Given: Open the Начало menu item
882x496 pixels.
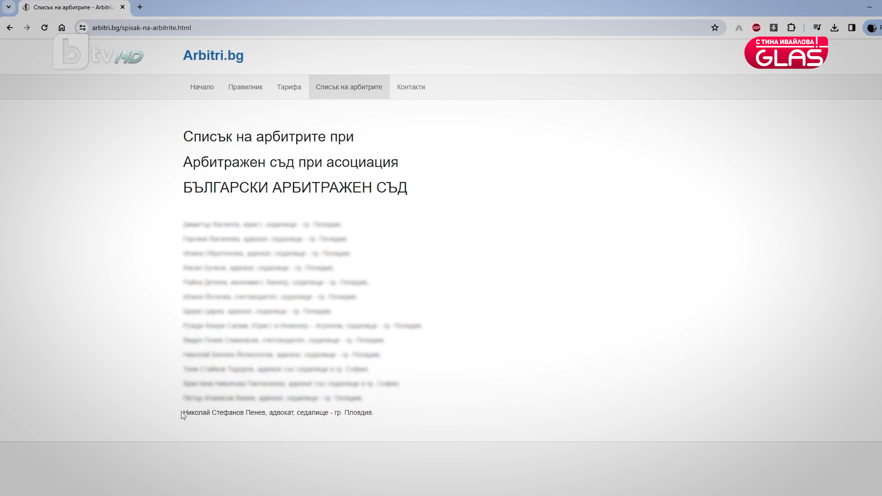Looking at the screenshot, I should (x=202, y=87).
